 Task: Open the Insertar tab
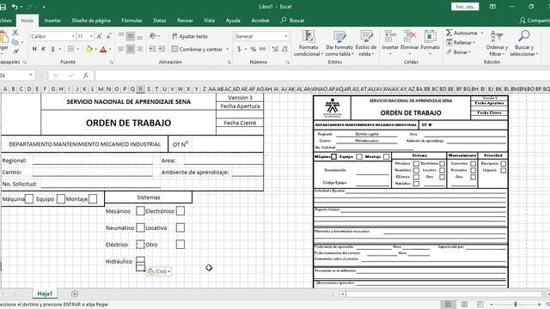(52, 21)
